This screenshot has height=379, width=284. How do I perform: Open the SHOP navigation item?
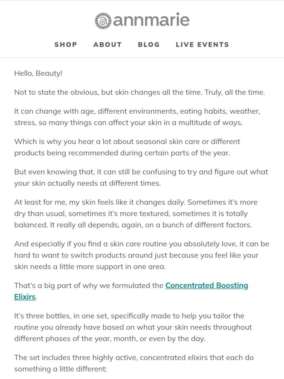click(66, 45)
